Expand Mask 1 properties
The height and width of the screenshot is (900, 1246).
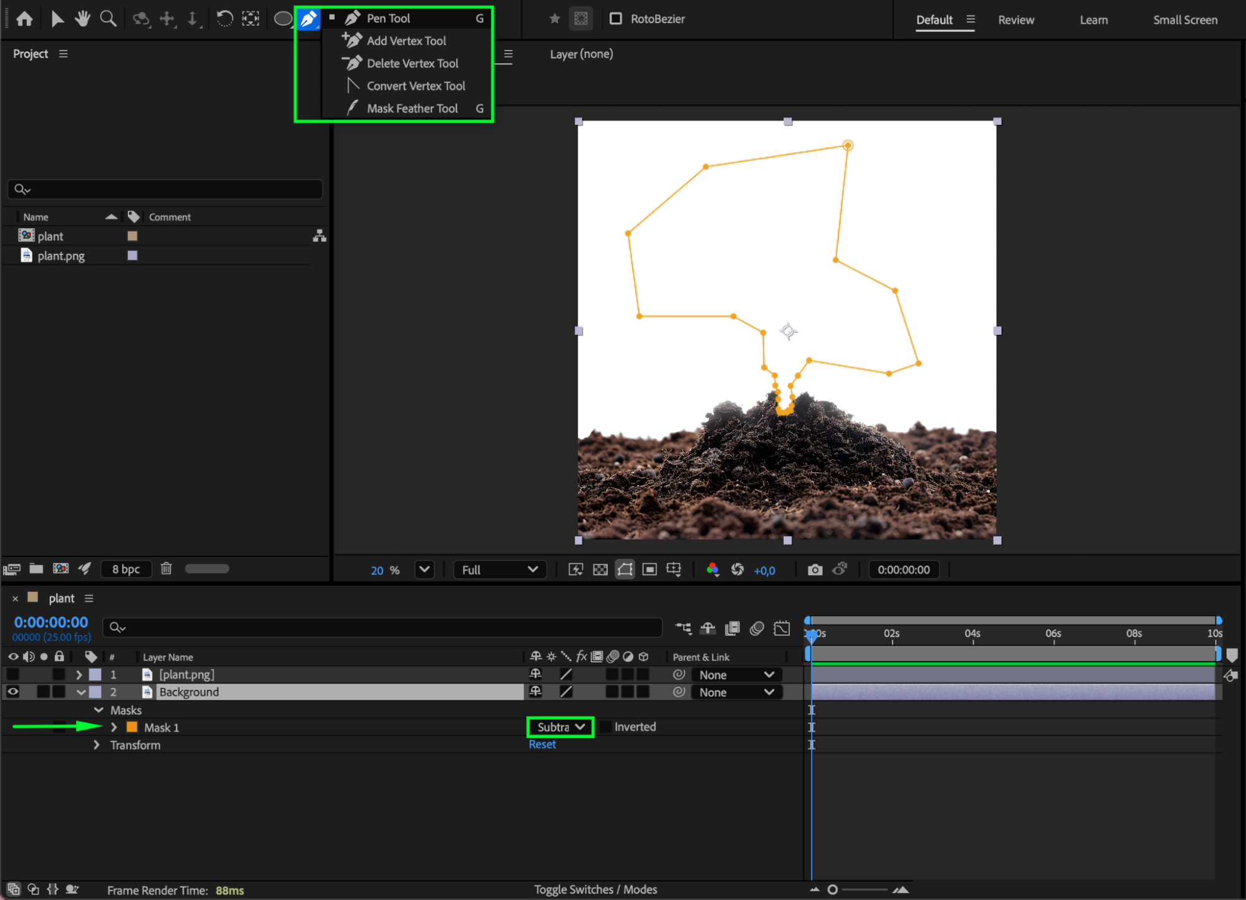114,727
